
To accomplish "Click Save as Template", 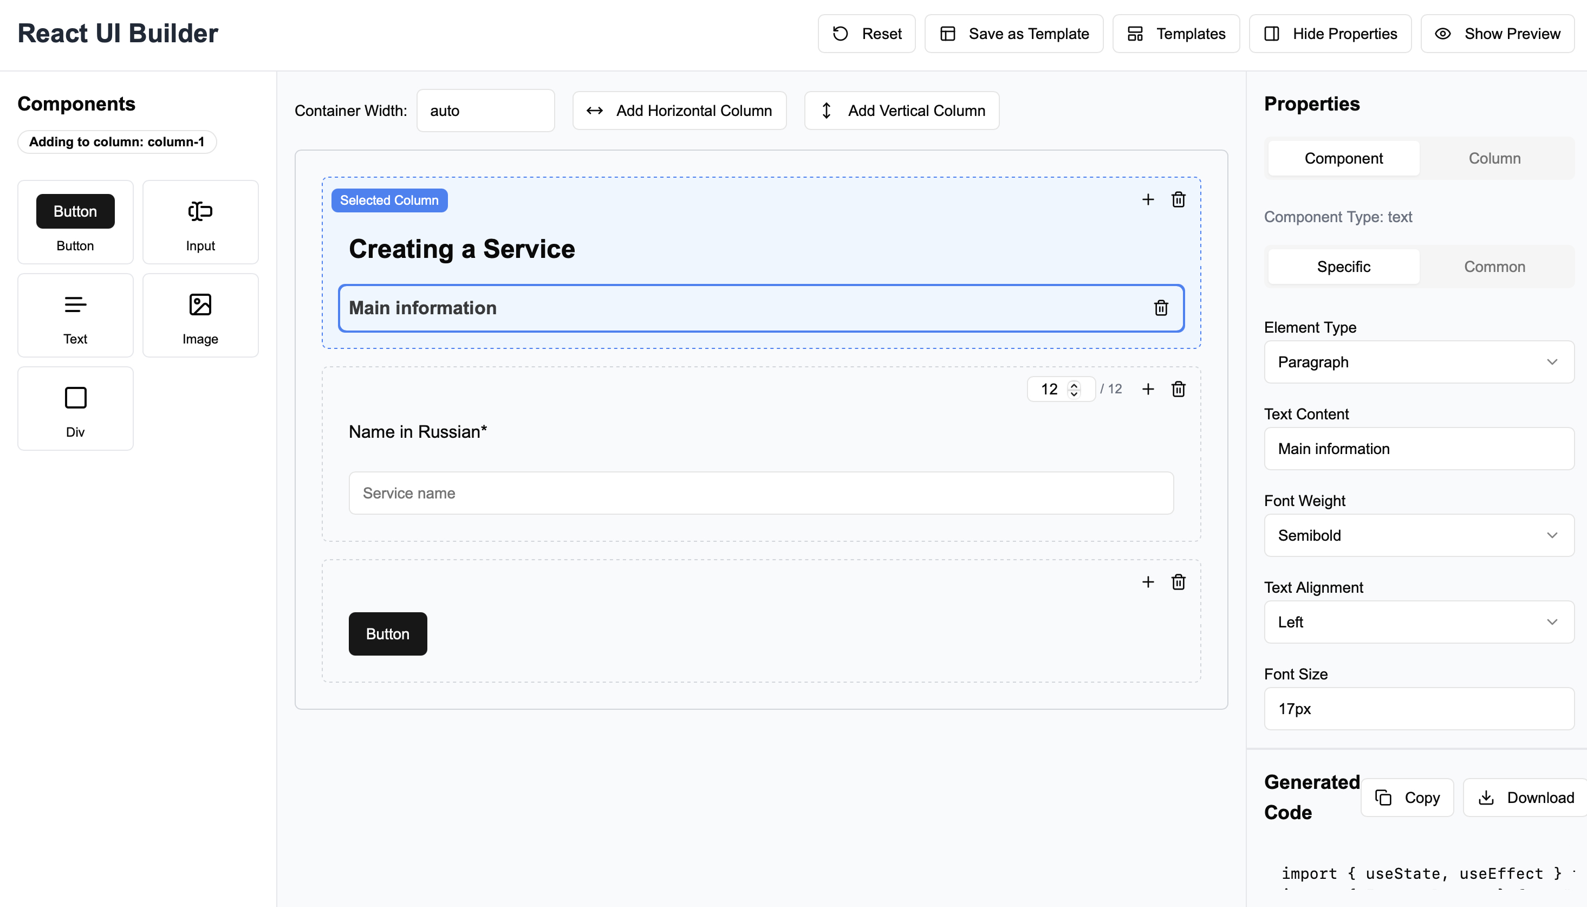I will [1012, 34].
